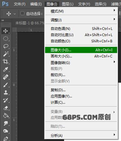Click the Photoshop Ps logo
121x141 pixels.
[x=5, y=4]
